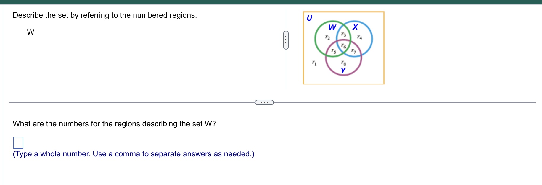Viewport: 542px width, 185px height.
Task: Click region r6 at the center overlap
Action: pyautogui.click(x=343, y=46)
